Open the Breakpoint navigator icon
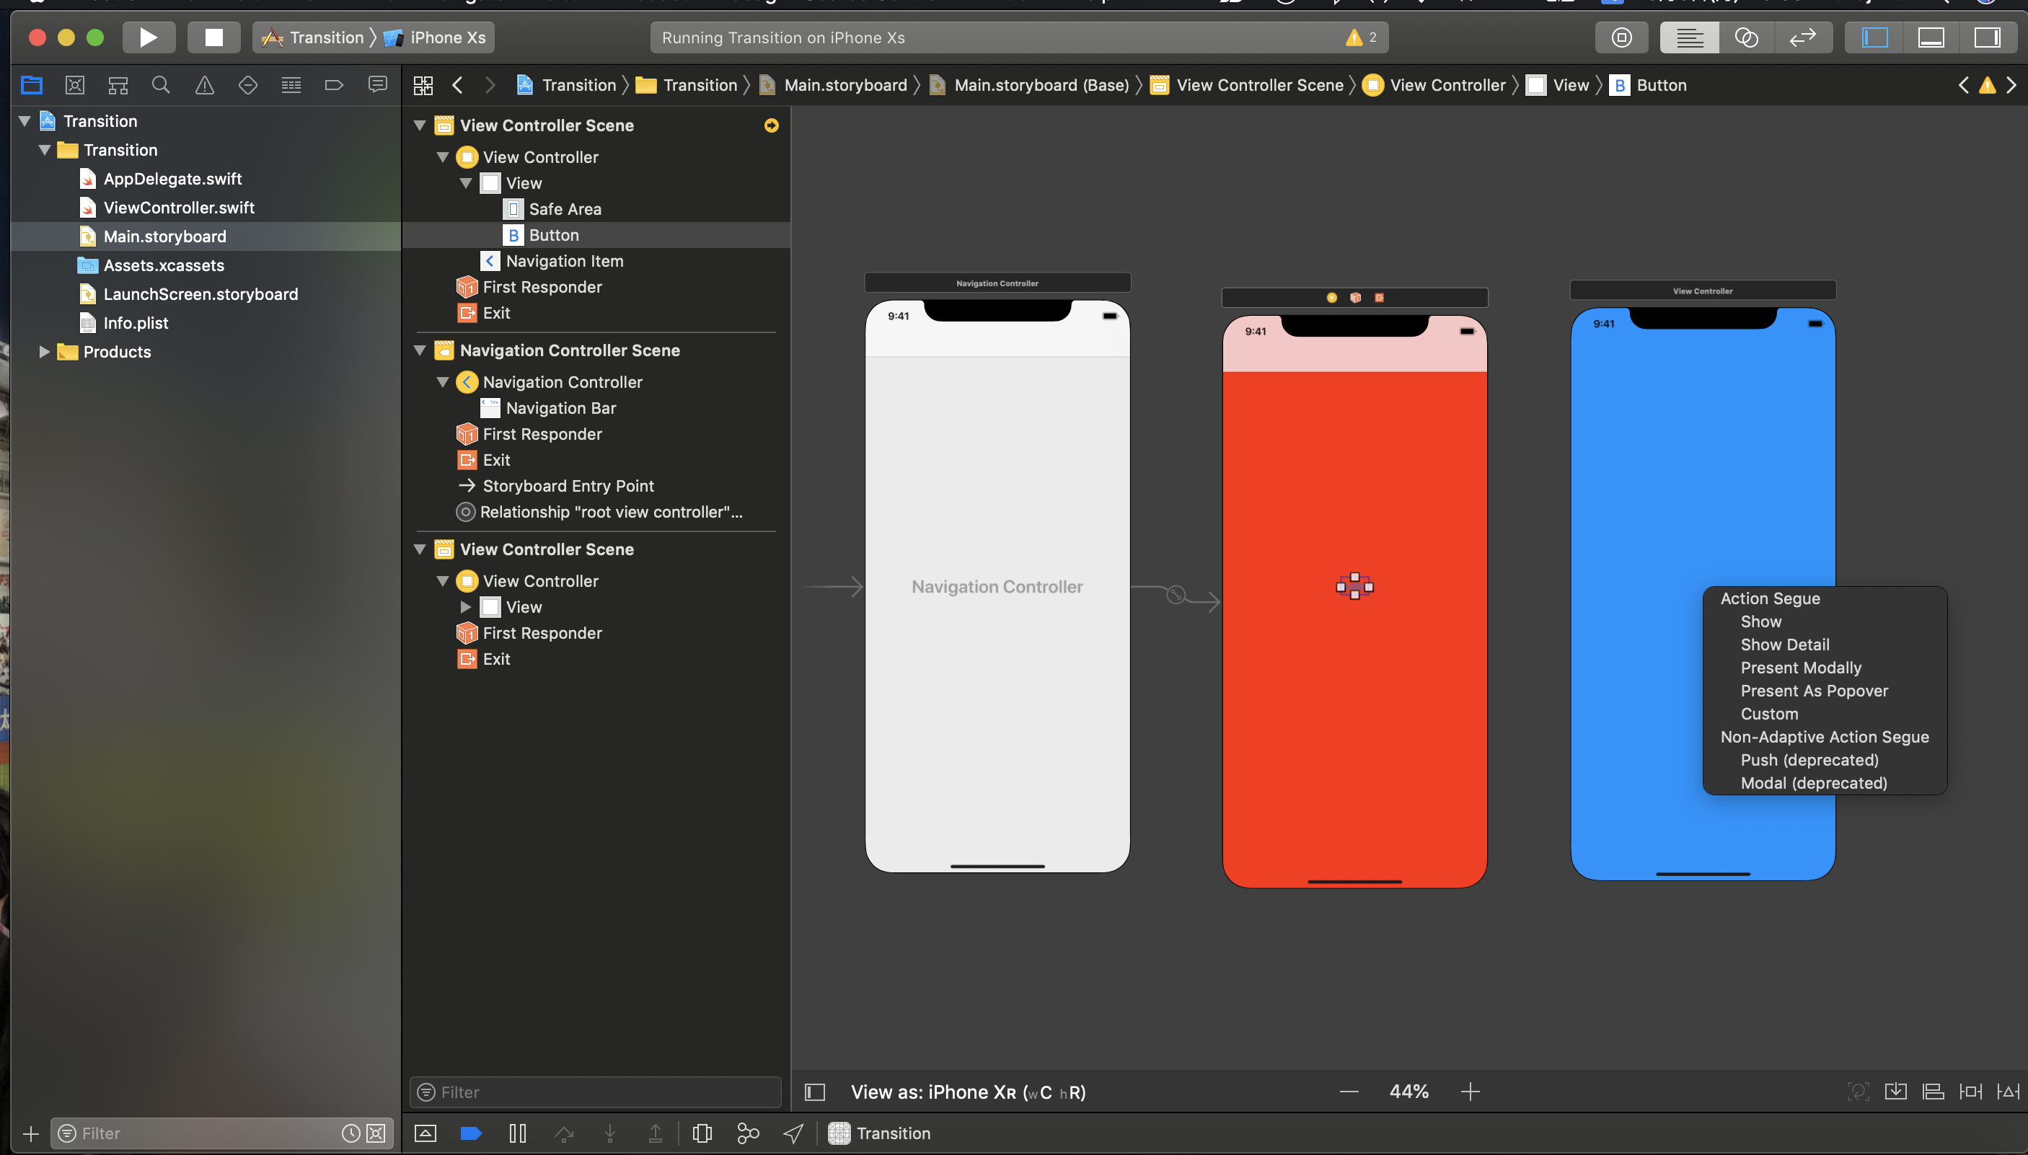The image size is (2028, 1155). coord(334,85)
